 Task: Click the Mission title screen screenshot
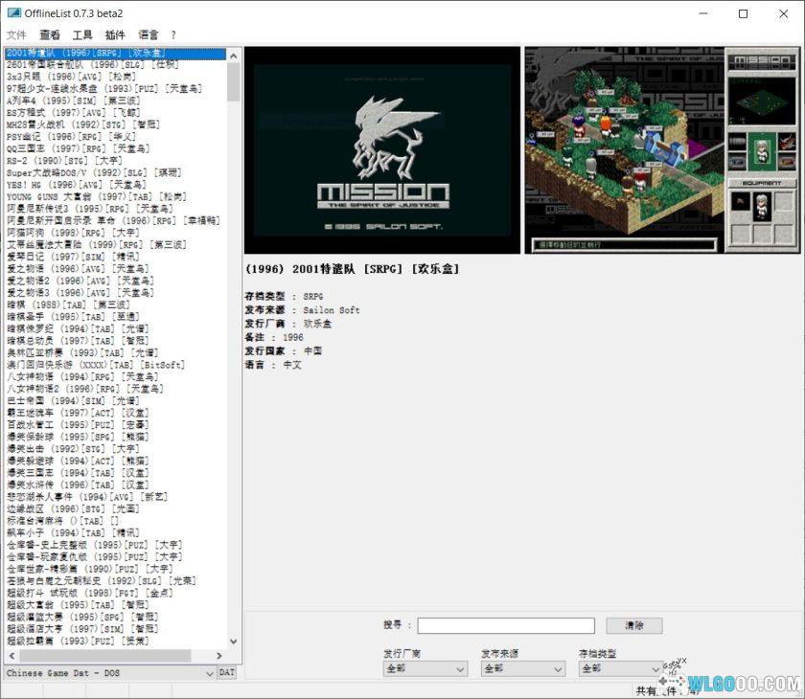(382, 150)
